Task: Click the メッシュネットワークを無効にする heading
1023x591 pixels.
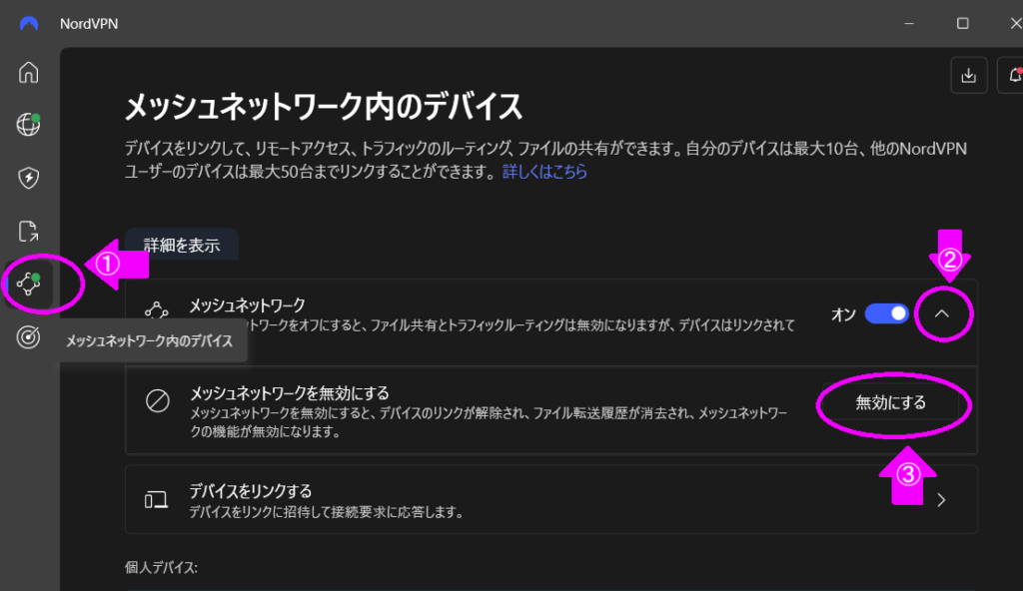Action: pyautogui.click(x=290, y=392)
